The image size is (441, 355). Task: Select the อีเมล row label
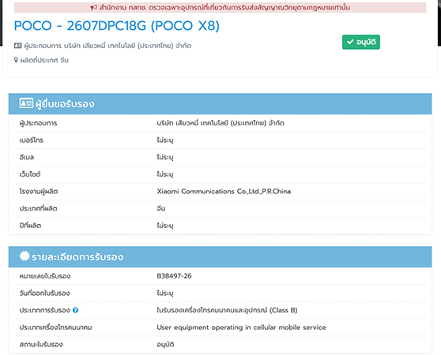coord(26,158)
